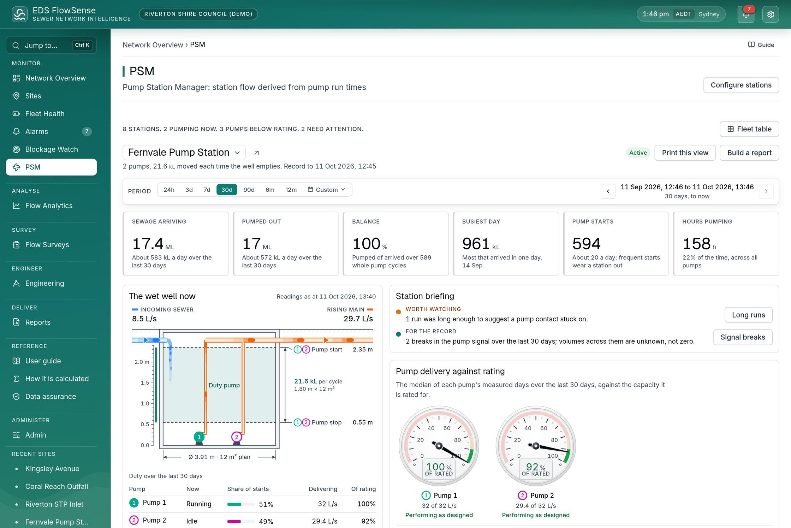Click the Guide book icon

tap(751, 45)
